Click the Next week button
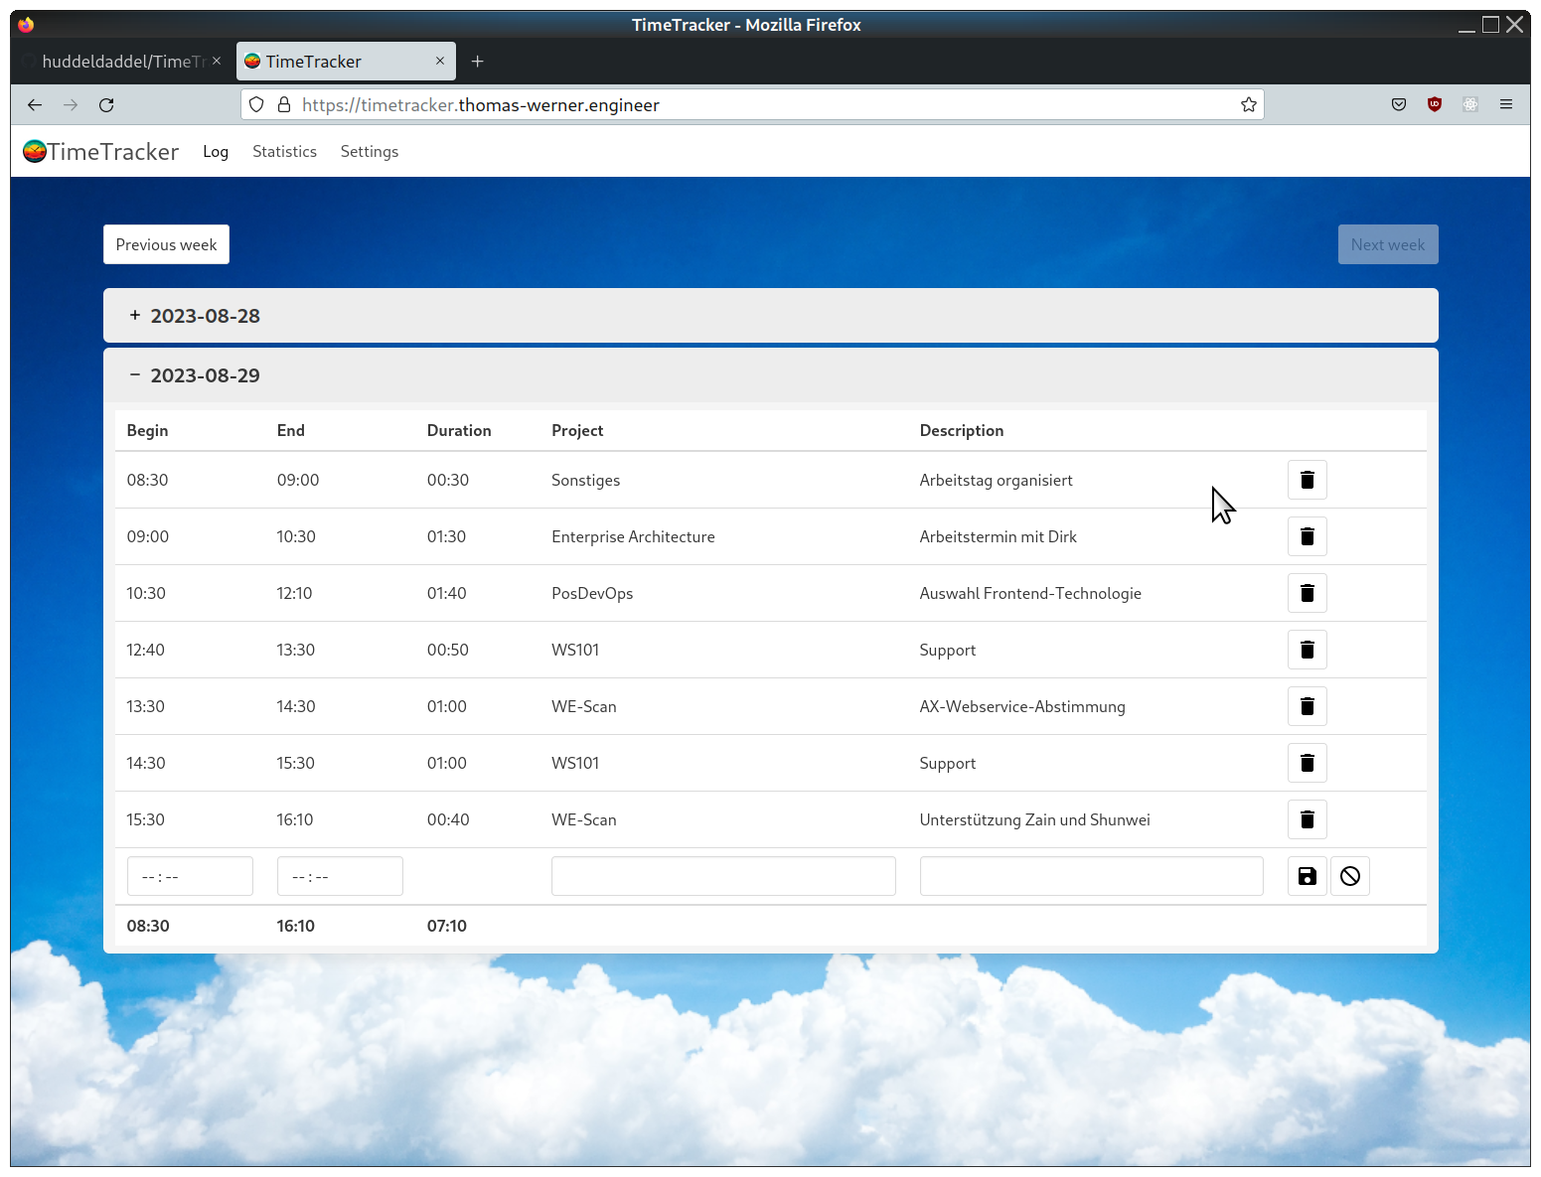Screen dimensions: 1541x1177 click(1388, 244)
